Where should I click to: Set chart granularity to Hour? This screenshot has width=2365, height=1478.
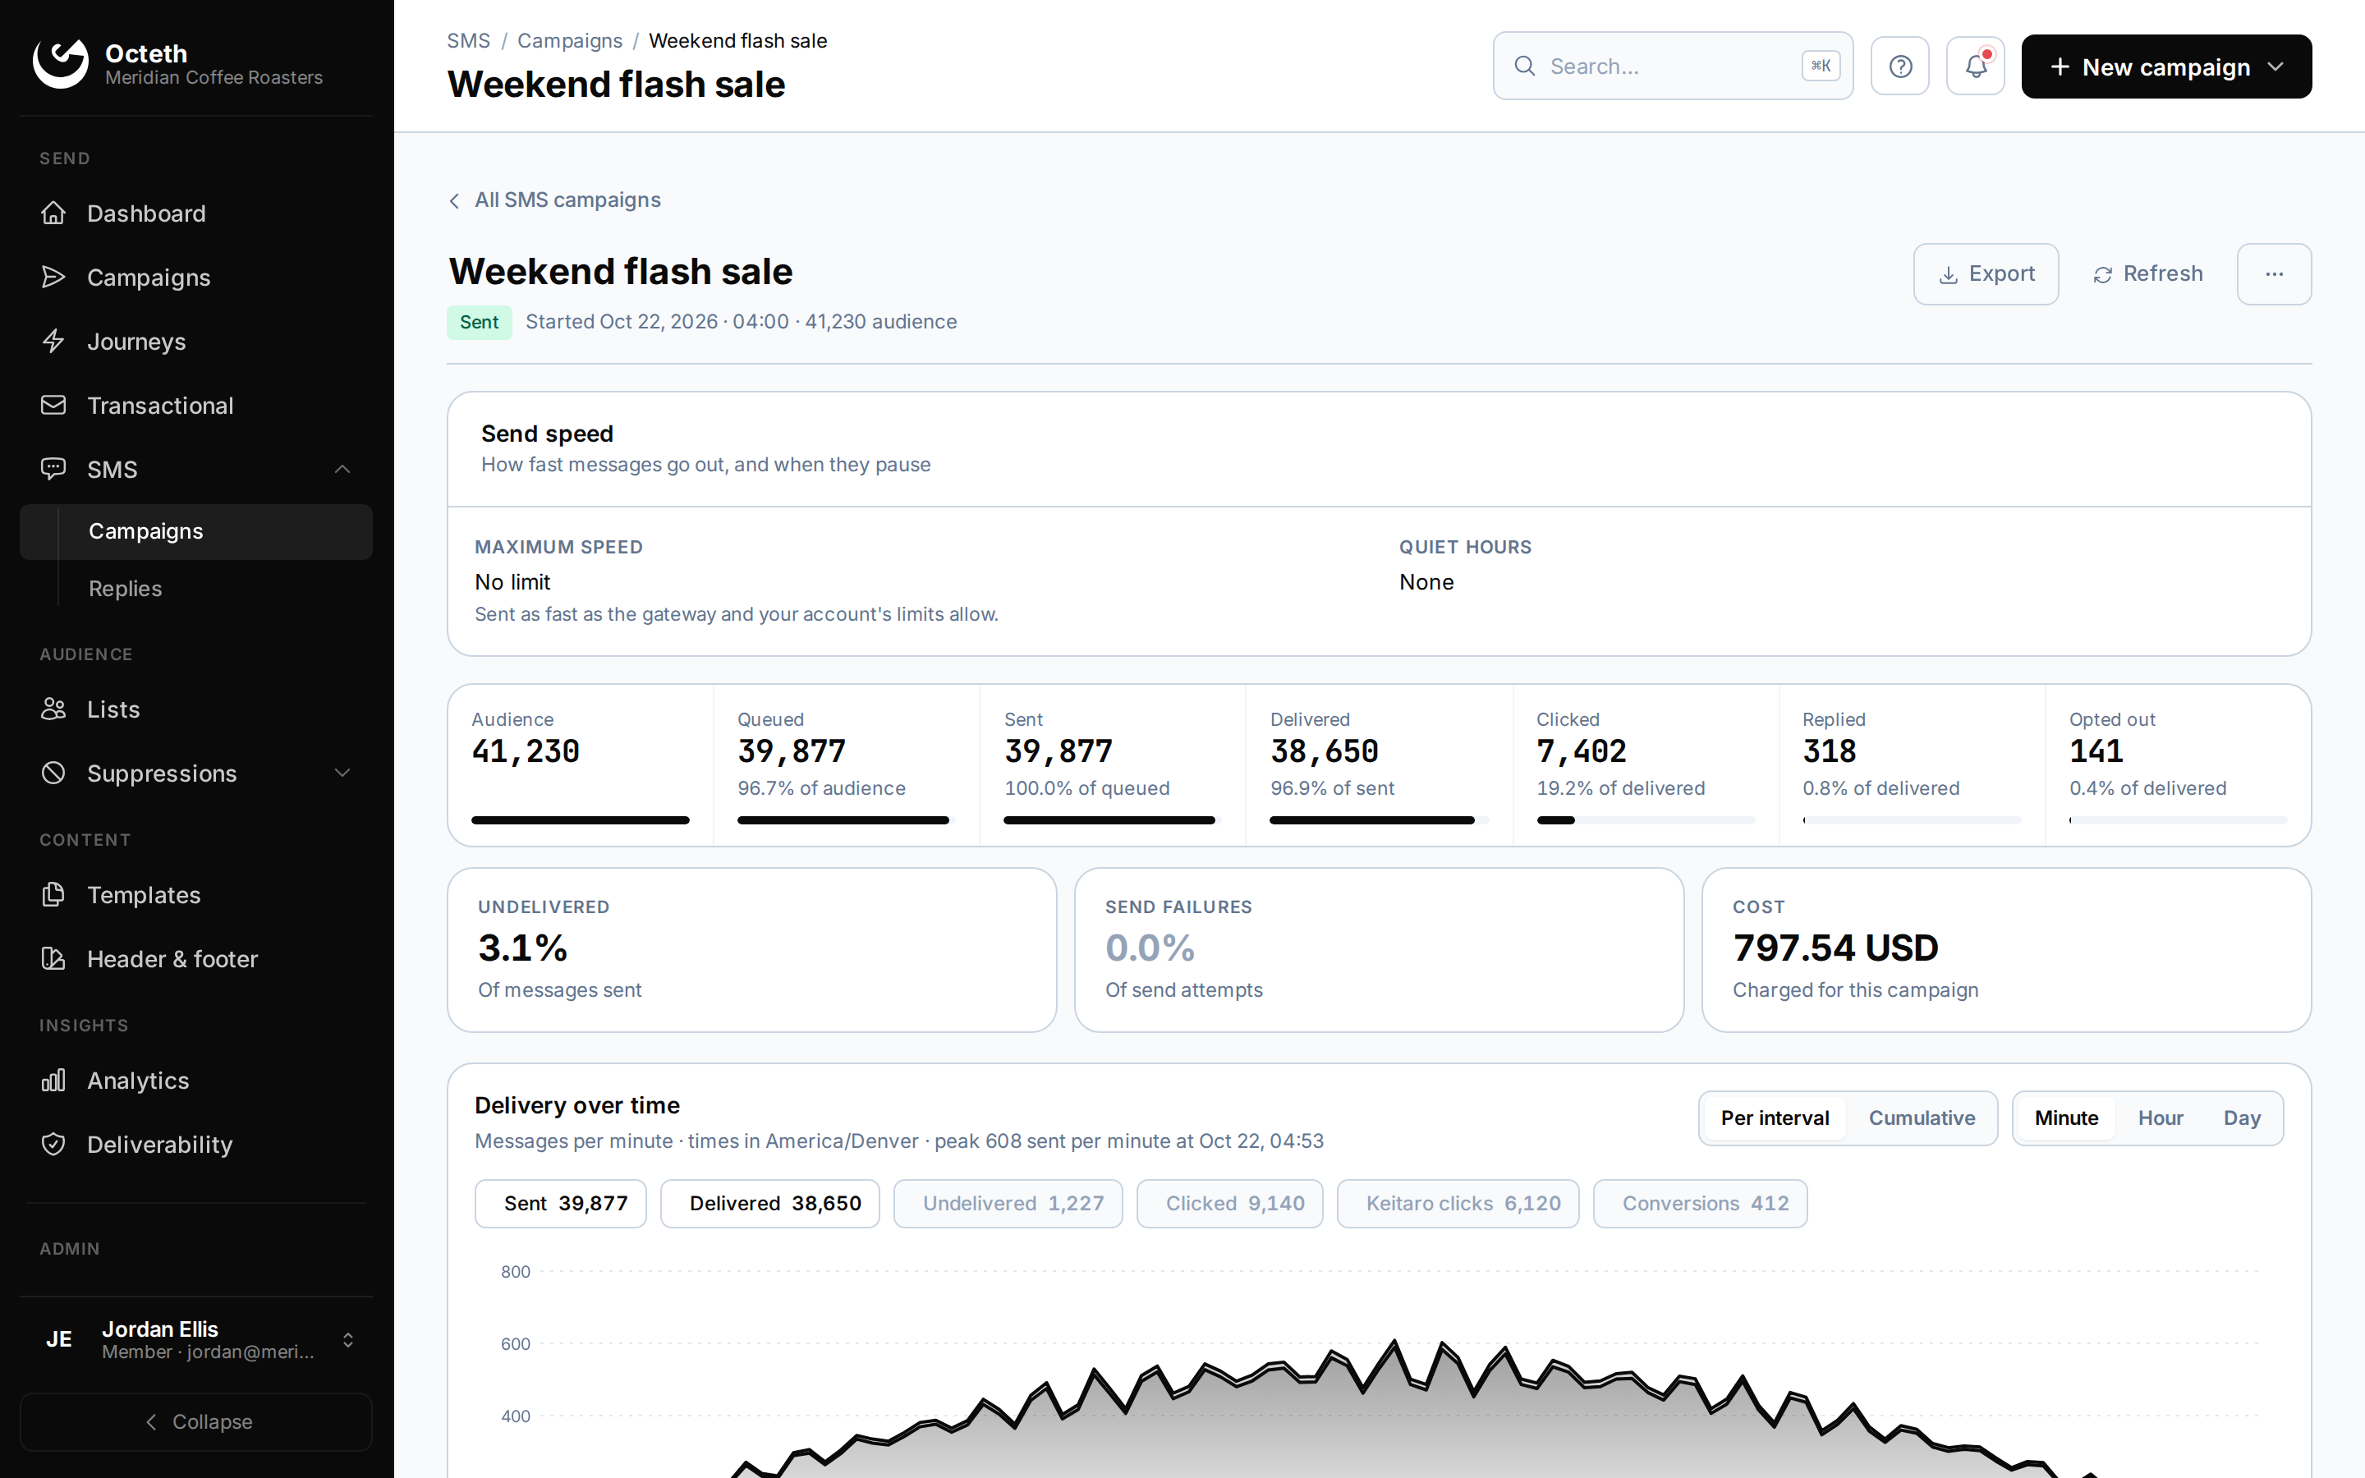click(x=2160, y=1118)
